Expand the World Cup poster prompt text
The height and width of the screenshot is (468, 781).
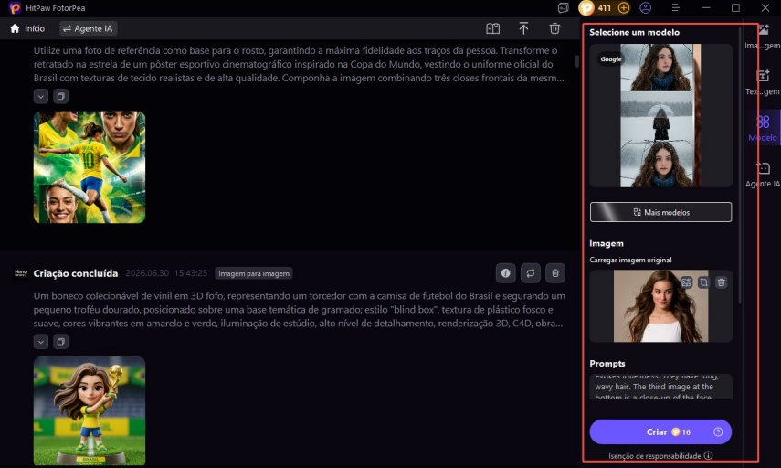click(41, 96)
